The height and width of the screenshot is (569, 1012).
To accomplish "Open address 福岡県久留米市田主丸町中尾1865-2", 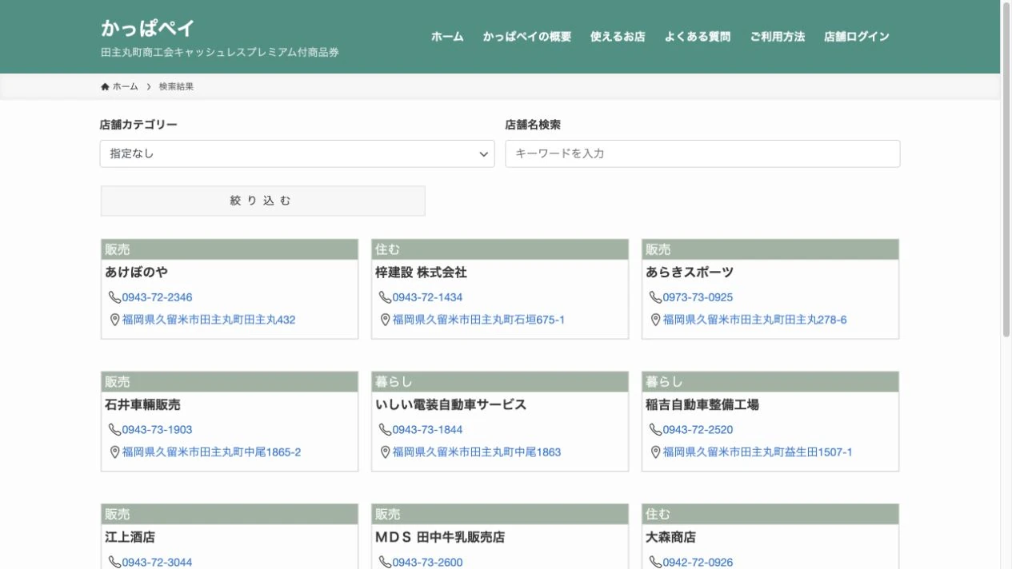I will point(211,452).
